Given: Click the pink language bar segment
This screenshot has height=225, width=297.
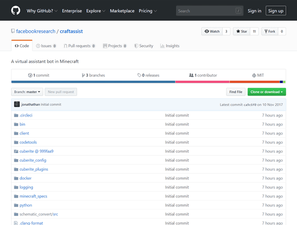Looking at the screenshot, I should [202, 82].
